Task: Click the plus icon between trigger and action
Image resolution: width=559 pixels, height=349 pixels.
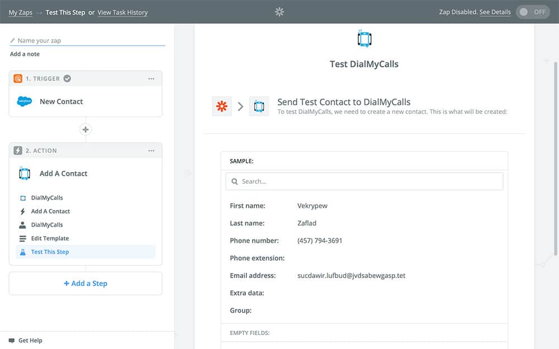Action: 86,130
